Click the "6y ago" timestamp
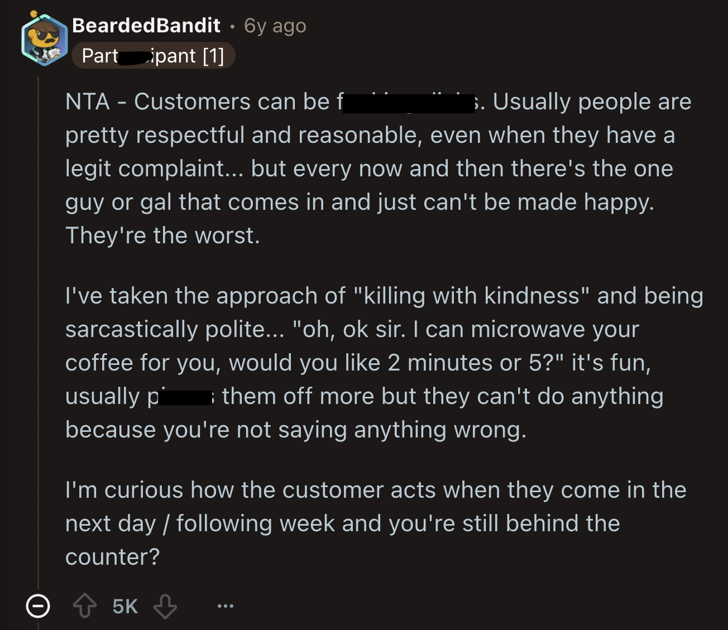 click(x=275, y=26)
